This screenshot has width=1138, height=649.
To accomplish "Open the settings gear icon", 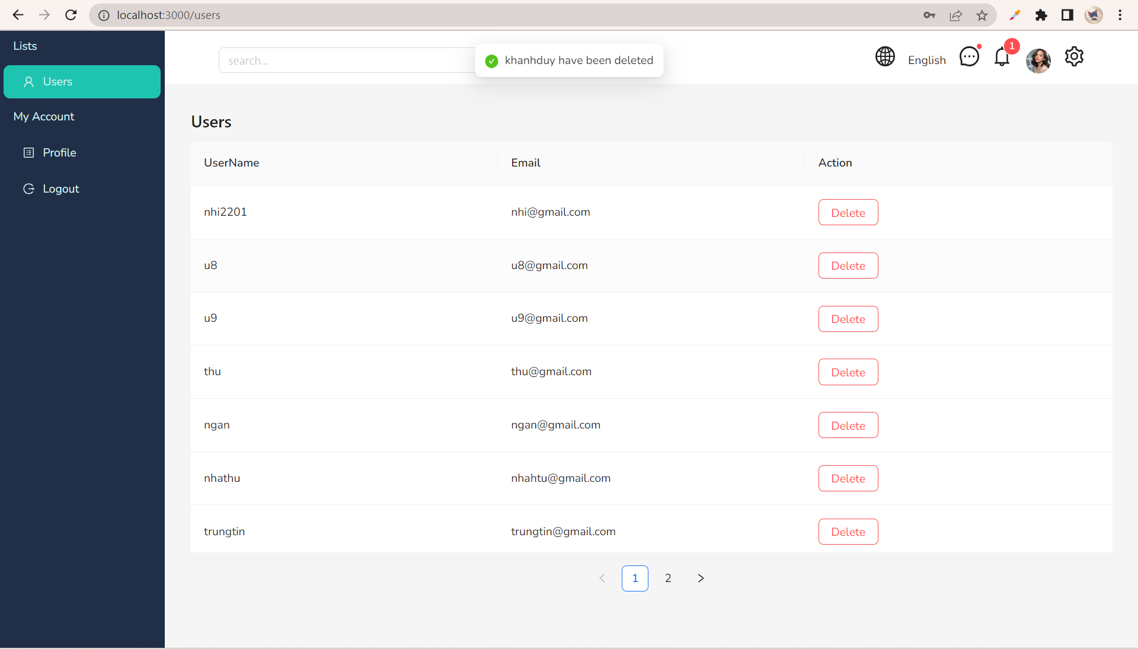I will [x=1074, y=57].
